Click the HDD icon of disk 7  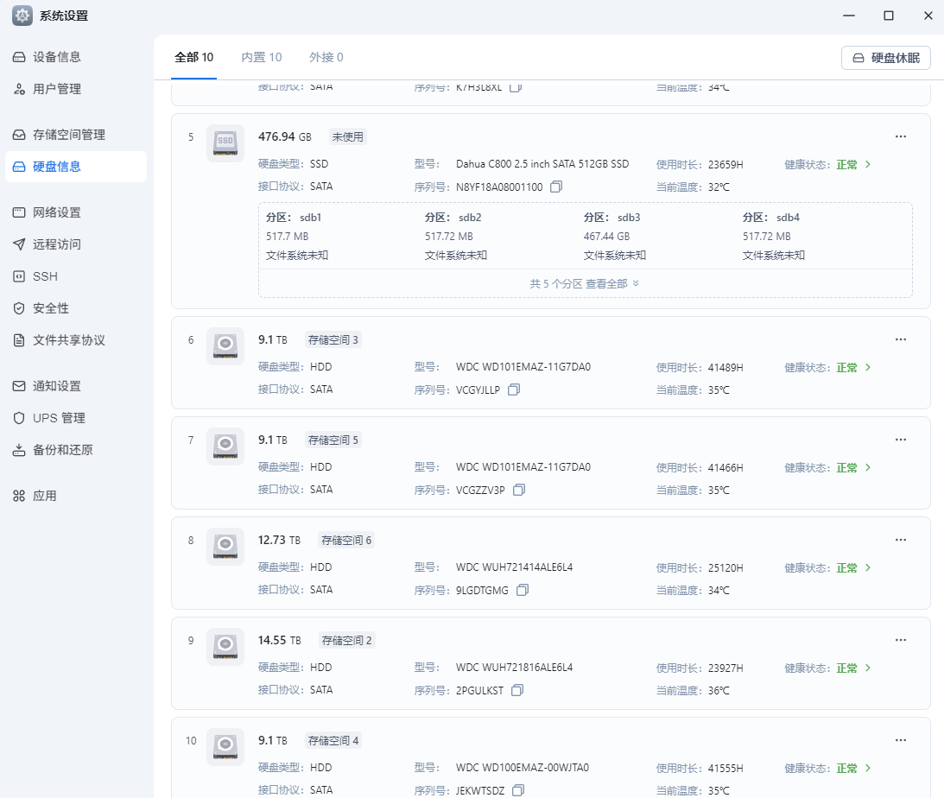click(x=225, y=446)
